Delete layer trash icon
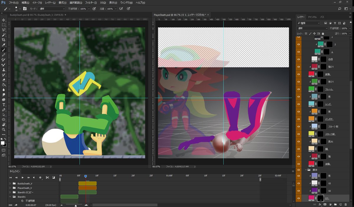The image size is (354, 207). (346, 204)
